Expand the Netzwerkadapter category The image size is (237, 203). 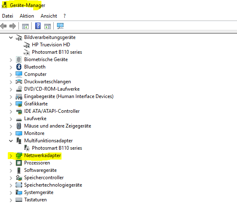(11, 156)
